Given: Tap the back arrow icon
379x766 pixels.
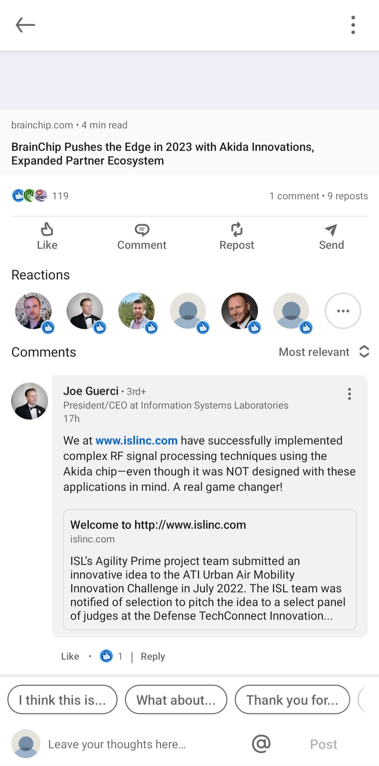Looking at the screenshot, I should click(x=25, y=25).
